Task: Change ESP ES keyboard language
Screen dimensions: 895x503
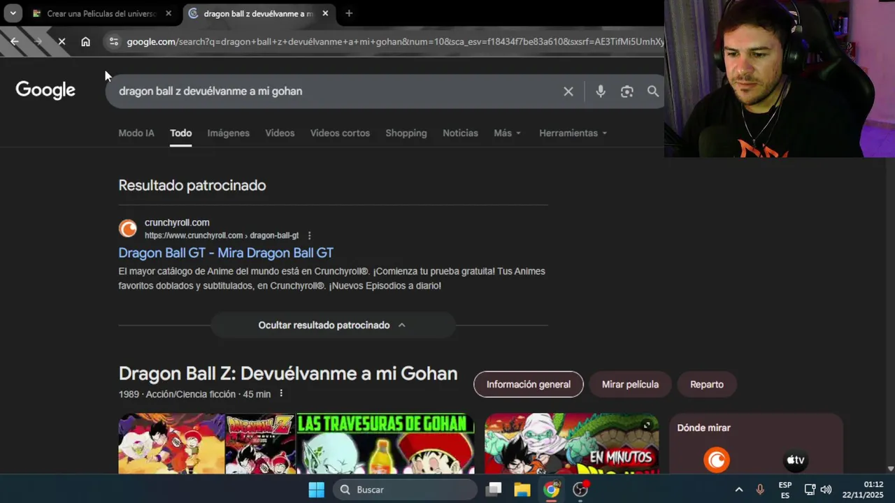Action: 785,490
